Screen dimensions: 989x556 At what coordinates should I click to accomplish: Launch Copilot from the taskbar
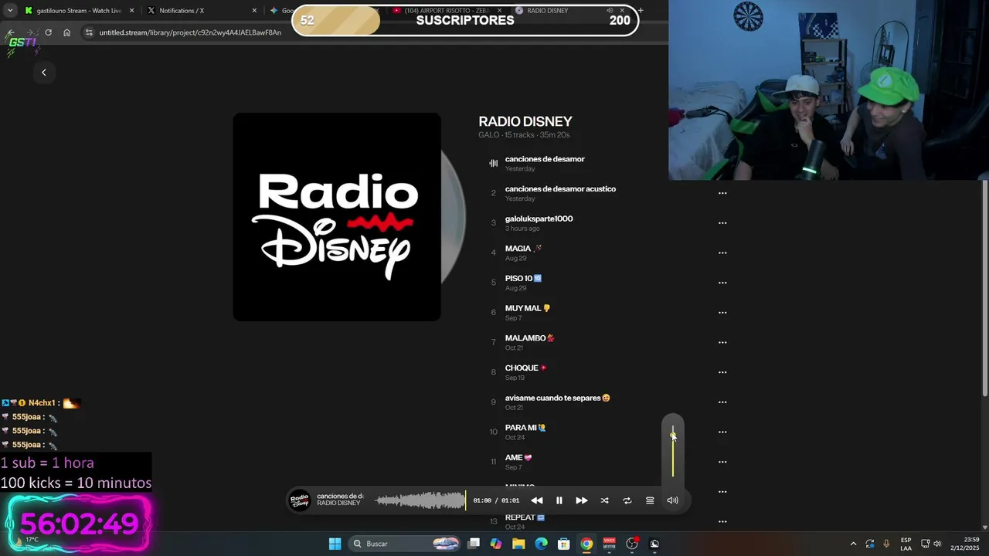[496, 544]
